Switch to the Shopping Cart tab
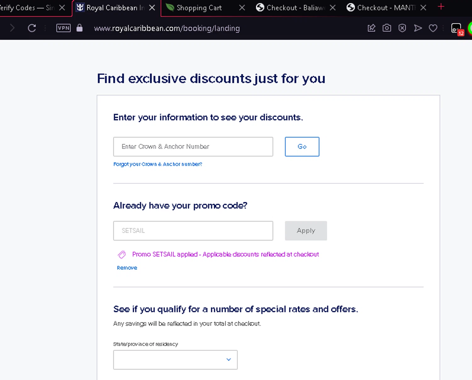The height and width of the screenshot is (380, 472). [x=199, y=8]
